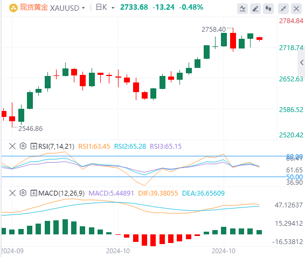Click the 2718.74 price axis label
This screenshot has height=257, width=305.
(x=291, y=47)
